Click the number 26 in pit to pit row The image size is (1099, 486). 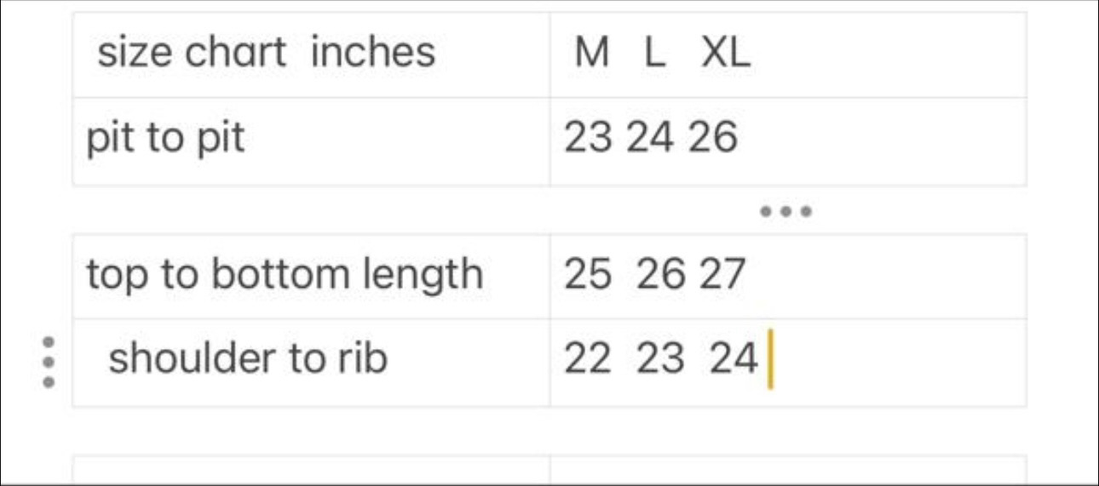pyautogui.click(x=713, y=138)
